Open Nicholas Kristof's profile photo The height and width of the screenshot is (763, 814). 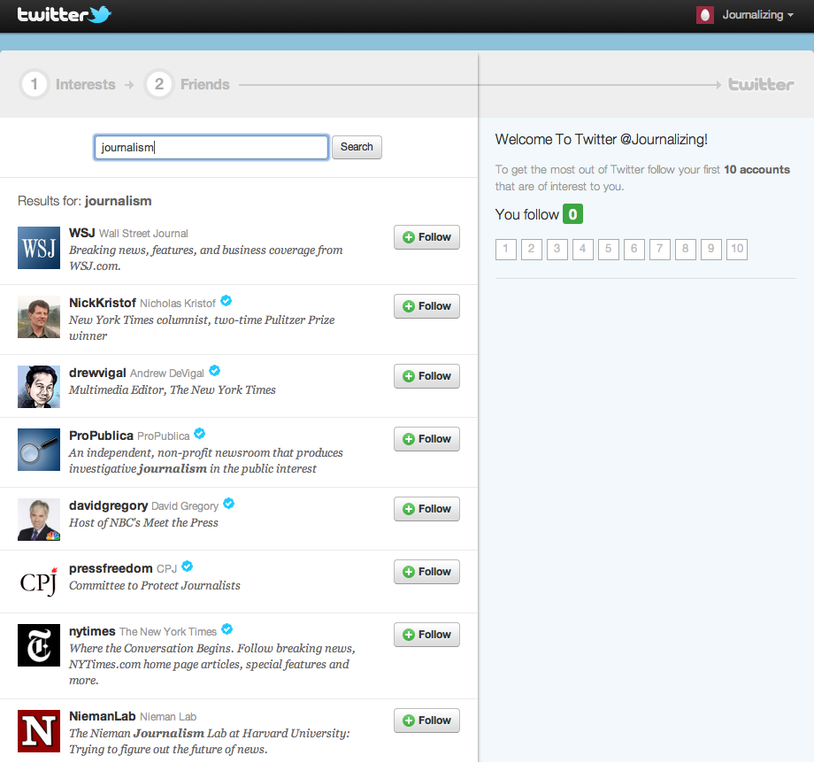39,317
